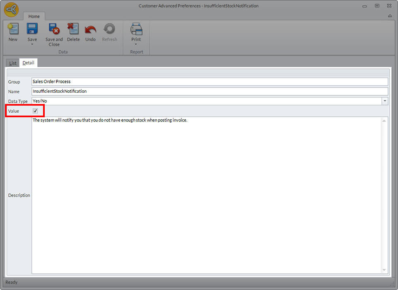This screenshot has width=398, height=290.
Task: Switch to the Detail tab
Action: pos(29,63)
